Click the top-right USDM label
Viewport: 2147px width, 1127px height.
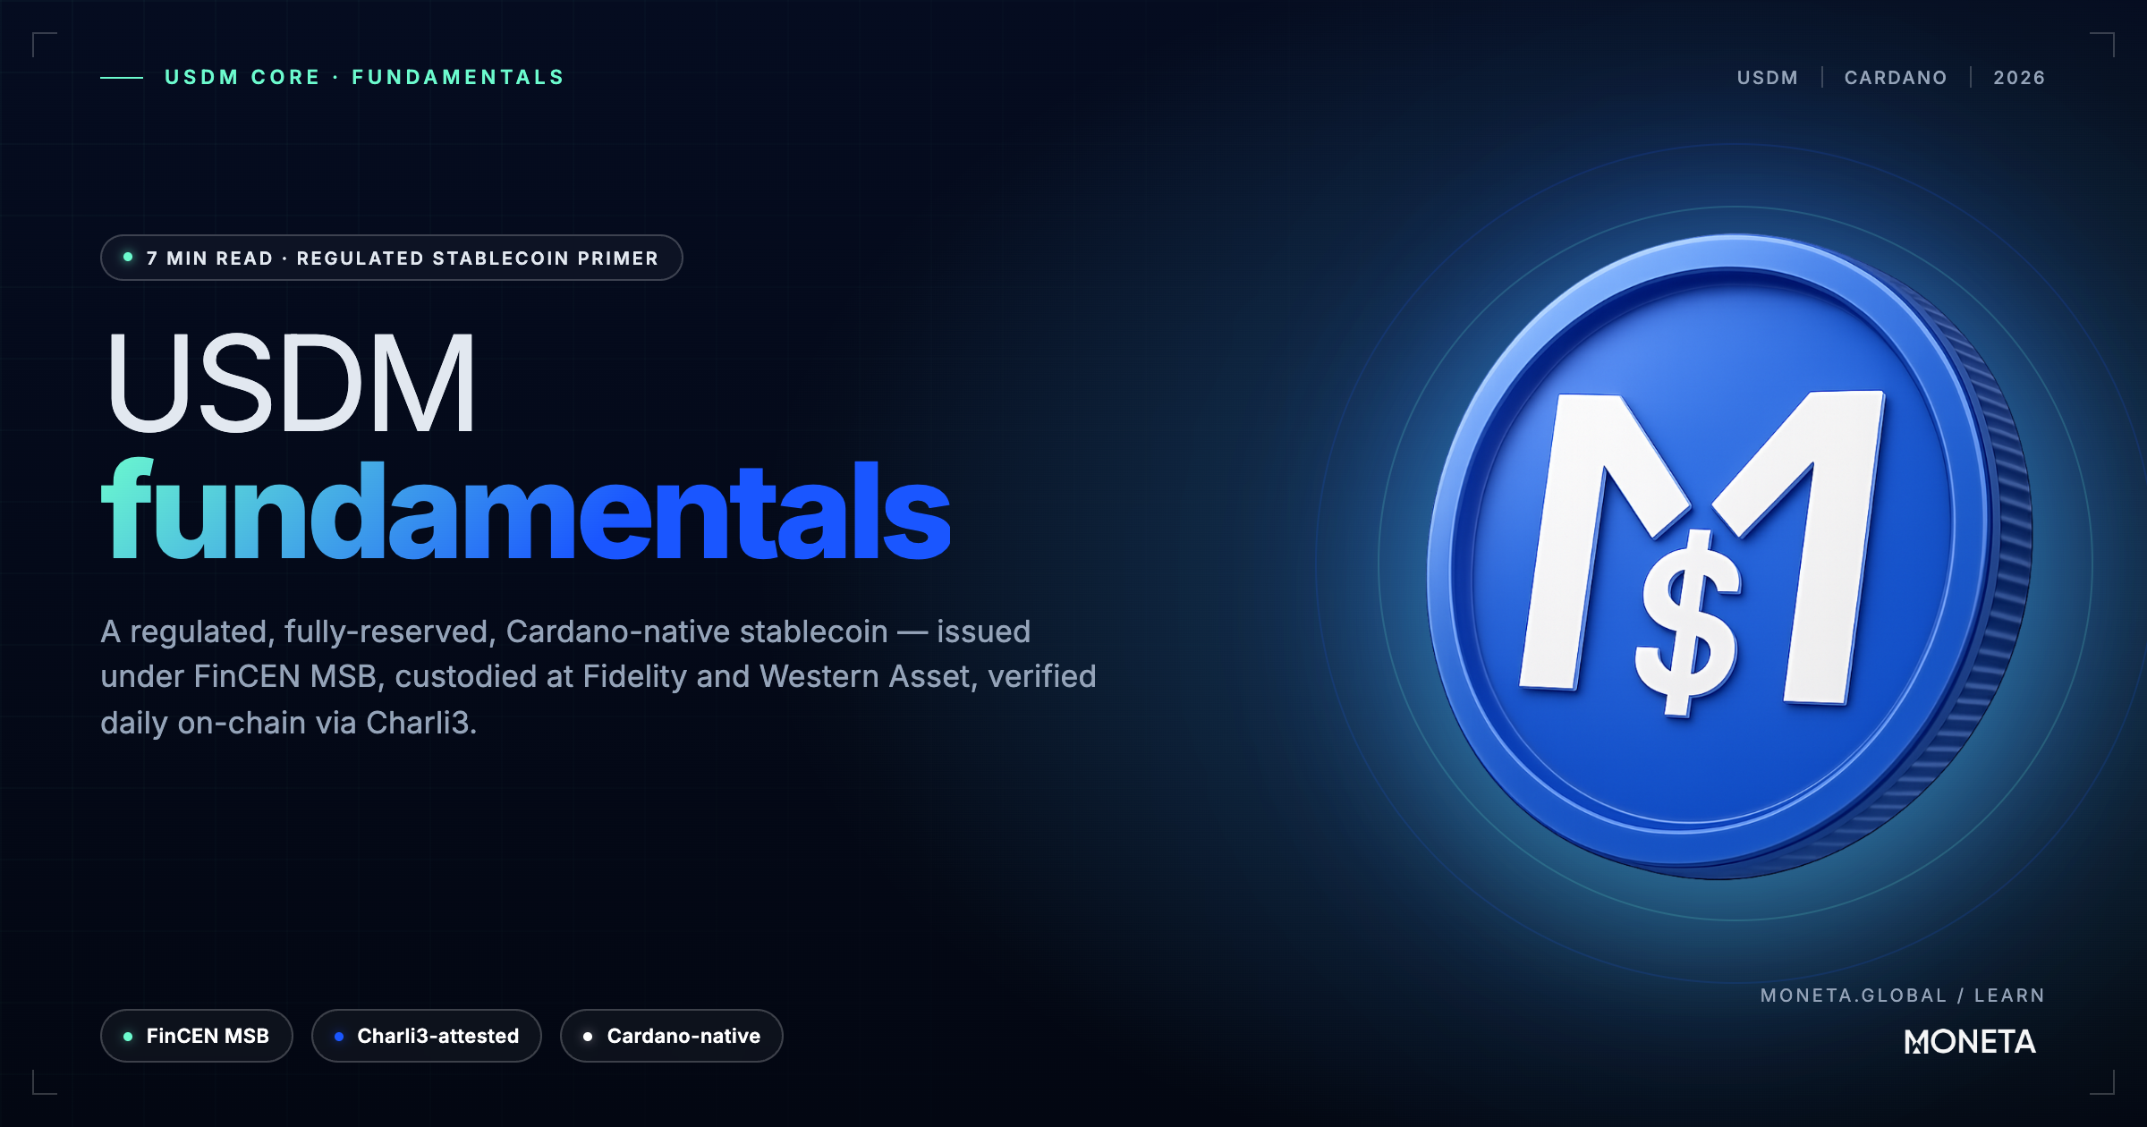point(1767,78)
